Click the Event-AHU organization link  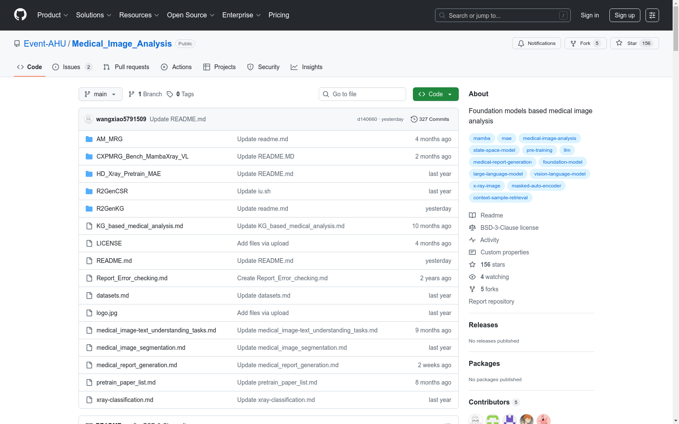pyautogui.click(x=45, y=44)
